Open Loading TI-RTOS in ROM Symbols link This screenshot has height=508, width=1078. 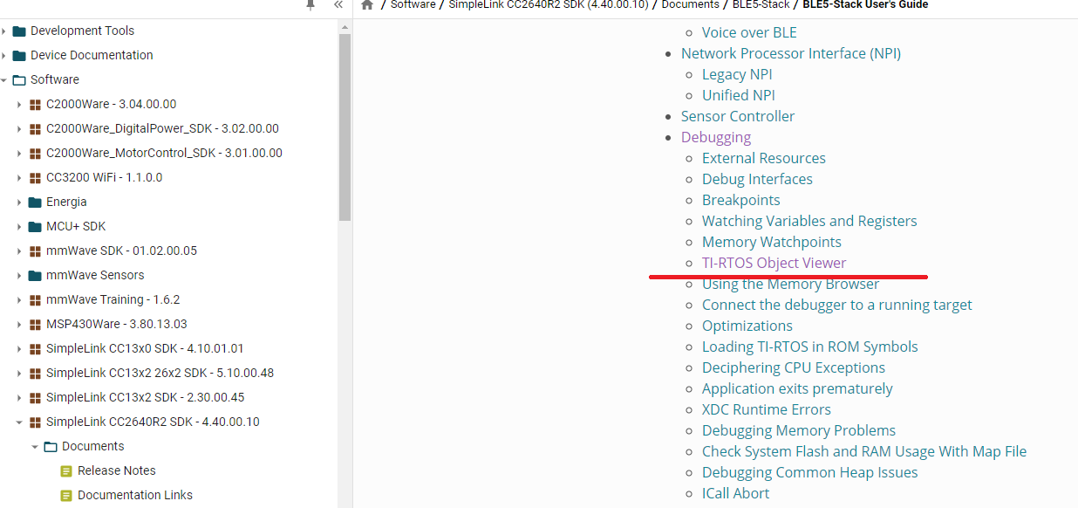tap(810, 347)
